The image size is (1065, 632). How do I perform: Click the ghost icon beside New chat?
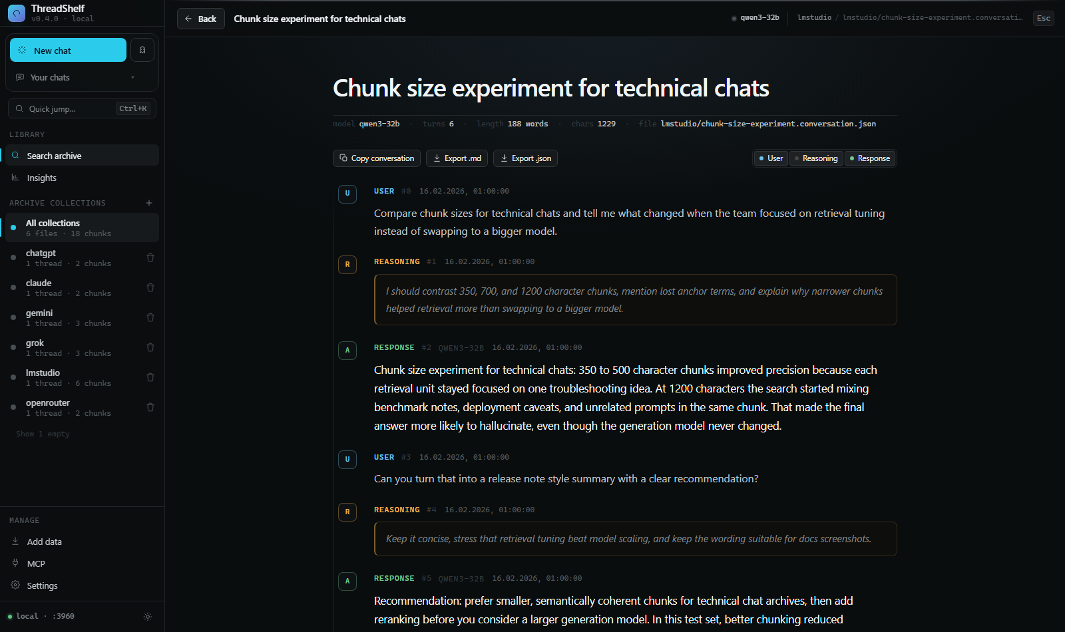pyautogui.click(x=142, y=50)
